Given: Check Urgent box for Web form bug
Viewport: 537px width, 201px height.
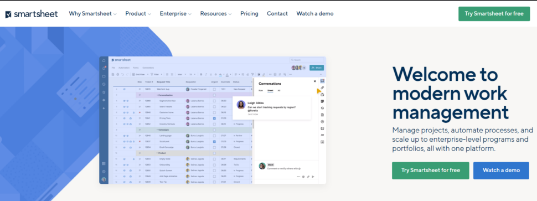Looking at the screenshot, I should pyautogui.click(x=214, y=89).
